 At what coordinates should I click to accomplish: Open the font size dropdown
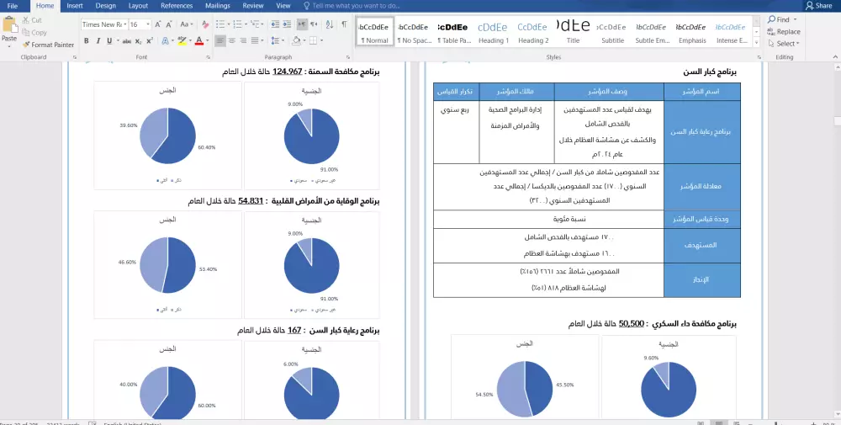pyautogui.click(x=148, y=24)
